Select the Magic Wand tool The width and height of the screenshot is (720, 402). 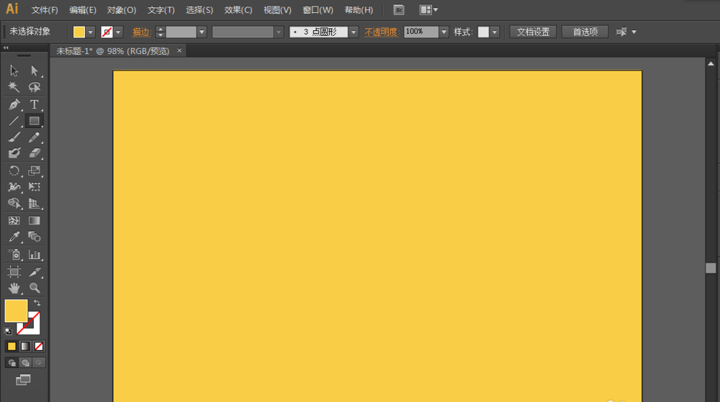point(14,87)
